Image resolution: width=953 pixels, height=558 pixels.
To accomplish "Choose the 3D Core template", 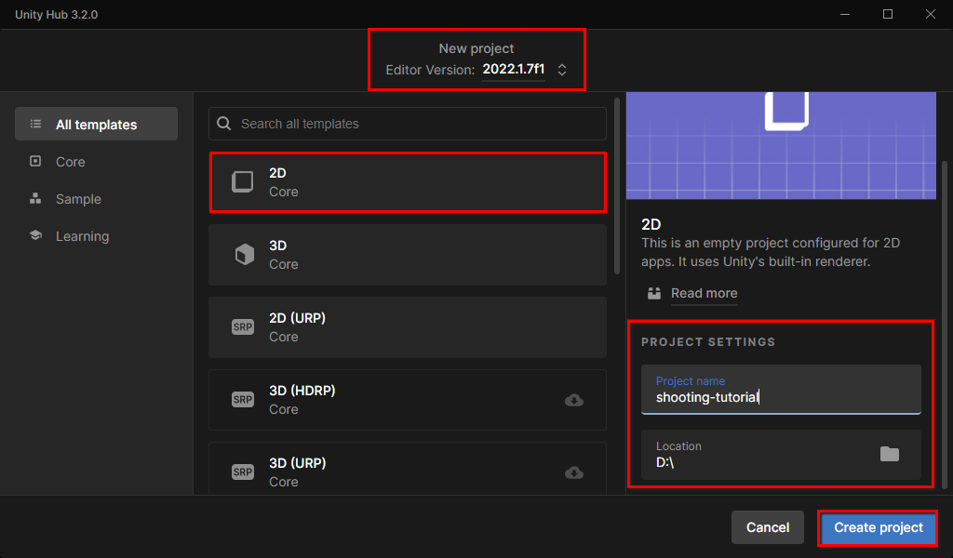I will click(408, 255).
